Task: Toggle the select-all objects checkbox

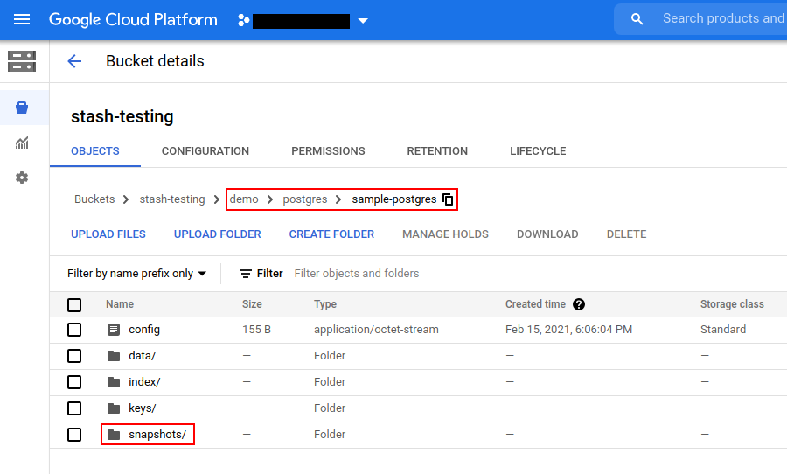Action: 74,304
